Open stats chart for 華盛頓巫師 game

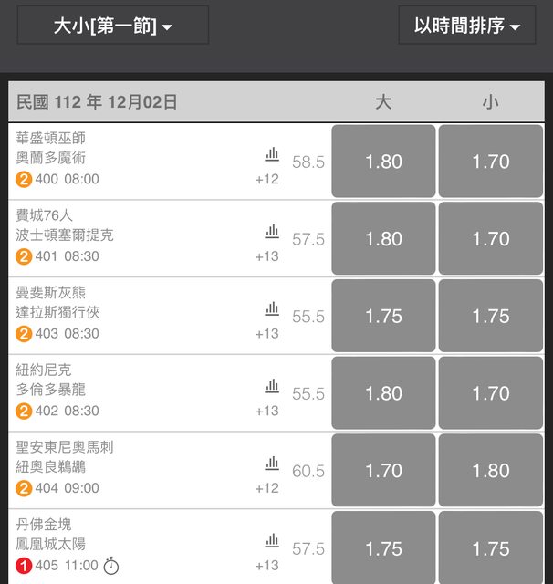click(x=272, y=154)
